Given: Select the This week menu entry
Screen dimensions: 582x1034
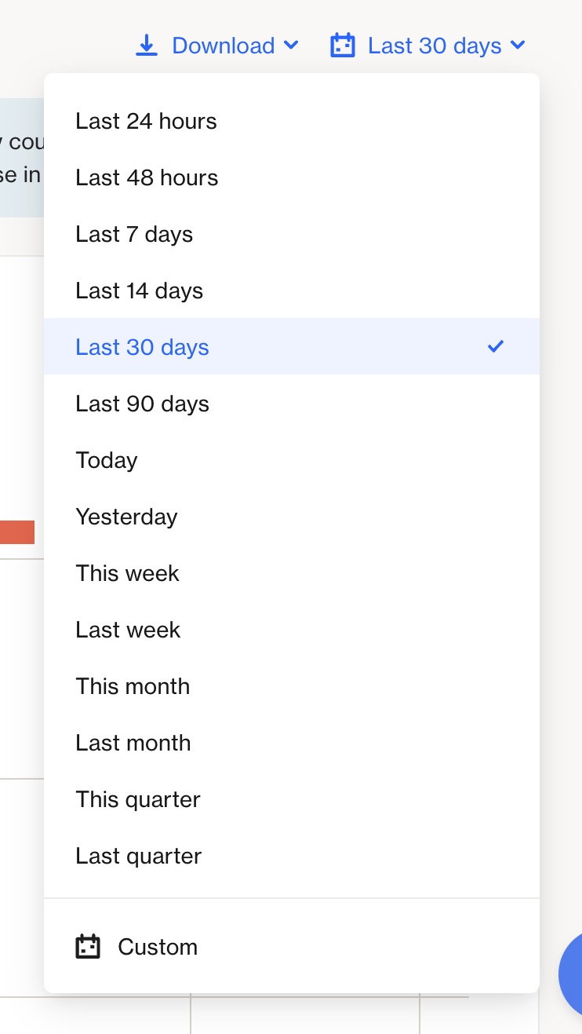Looking at the screenshot, I should click(x=127, y=572).
